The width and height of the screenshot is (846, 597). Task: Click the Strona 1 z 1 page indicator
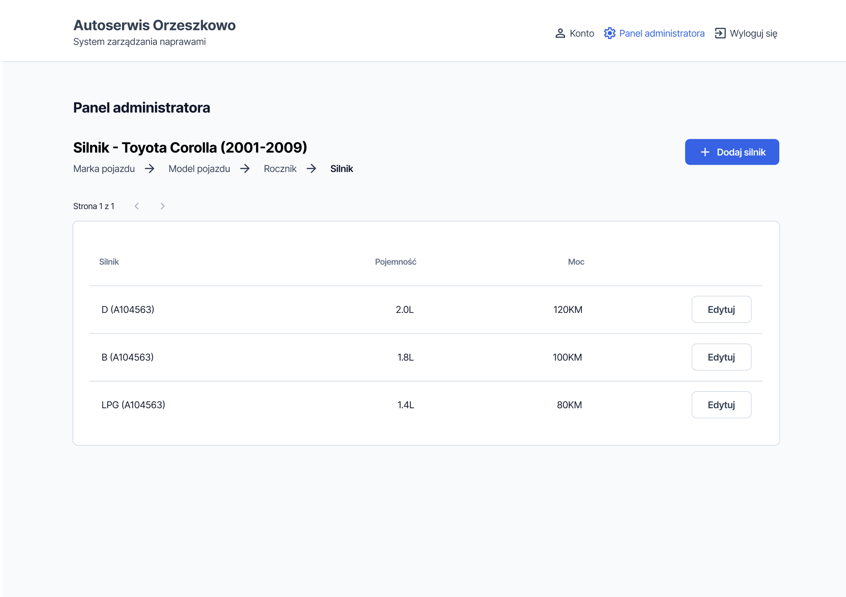click(x=94, y=206)
